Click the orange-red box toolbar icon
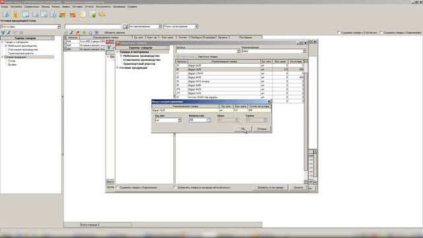The image size is (423, 238). [x=73, y=15]
